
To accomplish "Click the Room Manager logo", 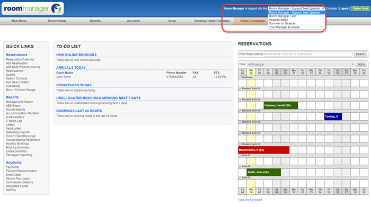I will tap(32, 9).
